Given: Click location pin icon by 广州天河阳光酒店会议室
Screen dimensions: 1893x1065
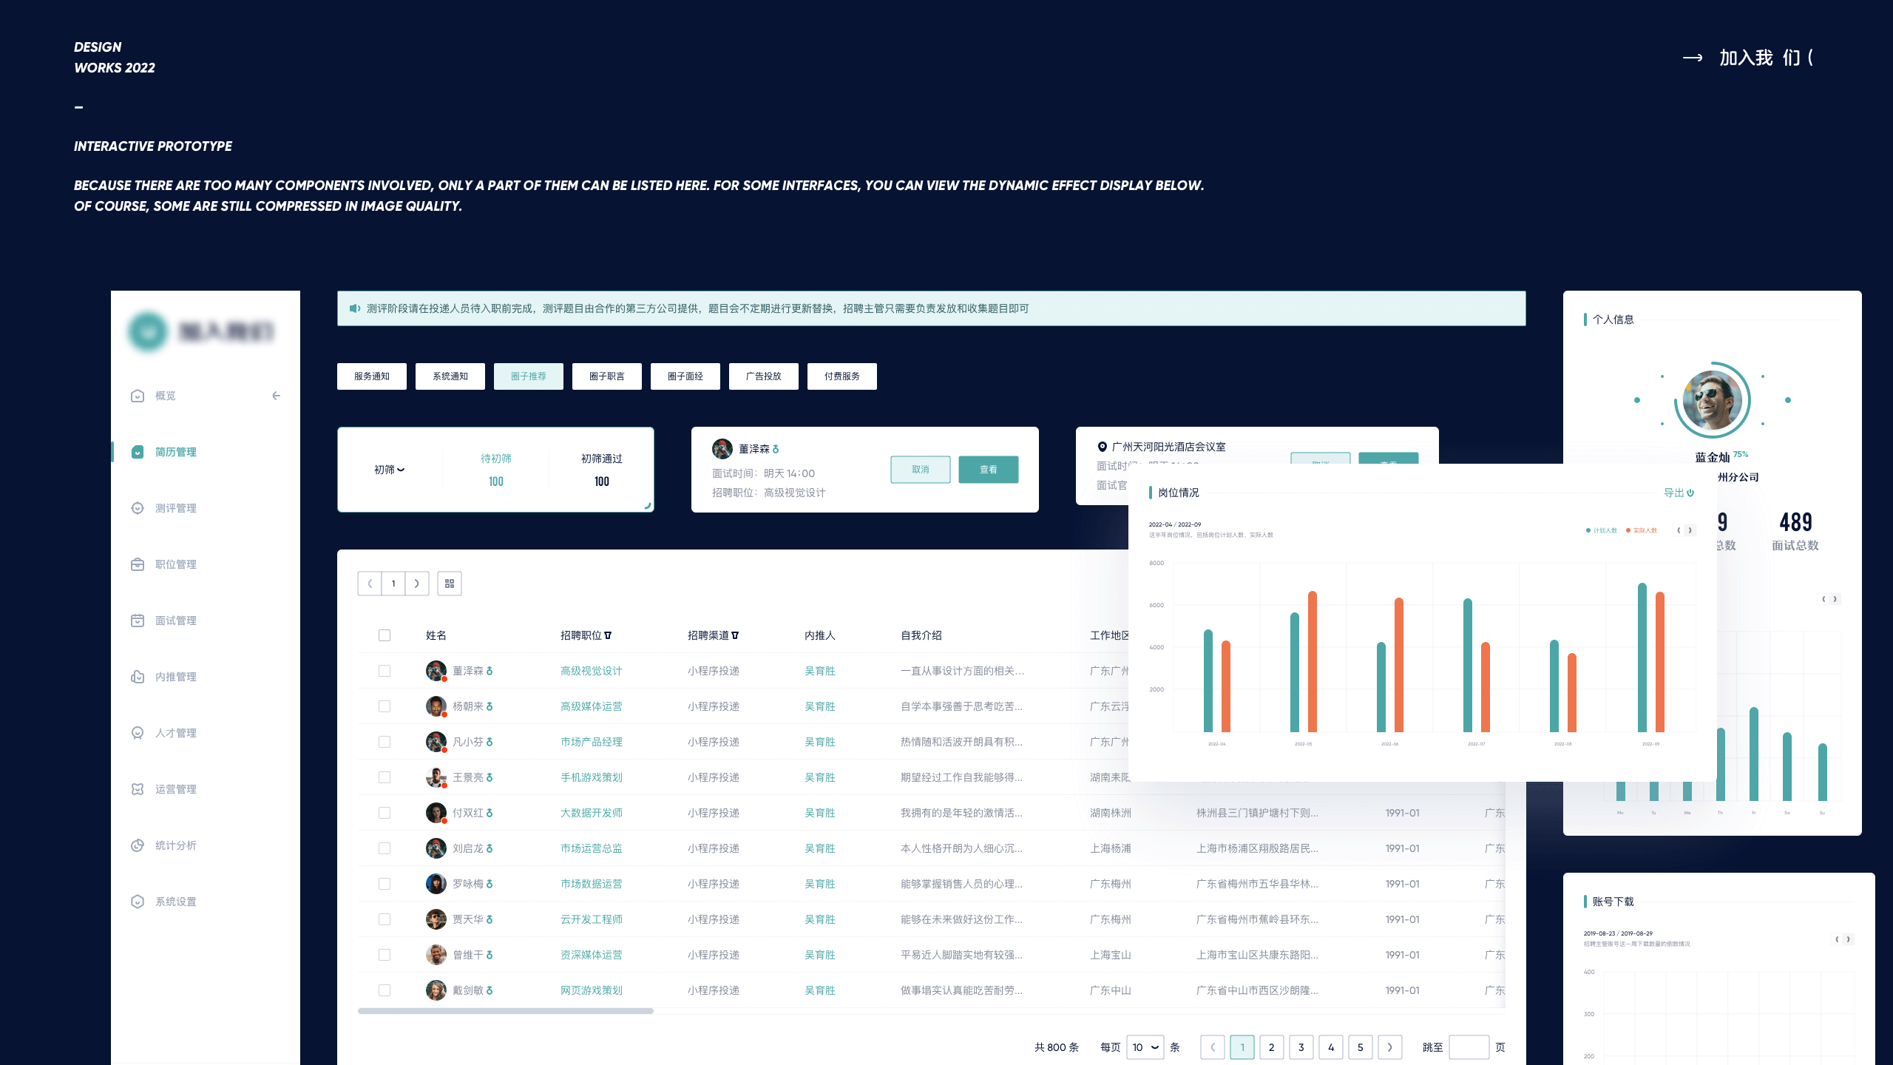Looking at the screenshot, I should (1102, 447).
